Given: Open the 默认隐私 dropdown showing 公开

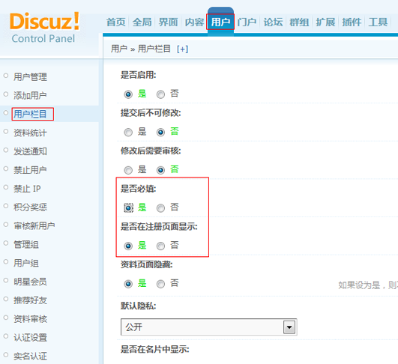Looking at the screenshot, I should pyautogui.click(x=208, y=327).
